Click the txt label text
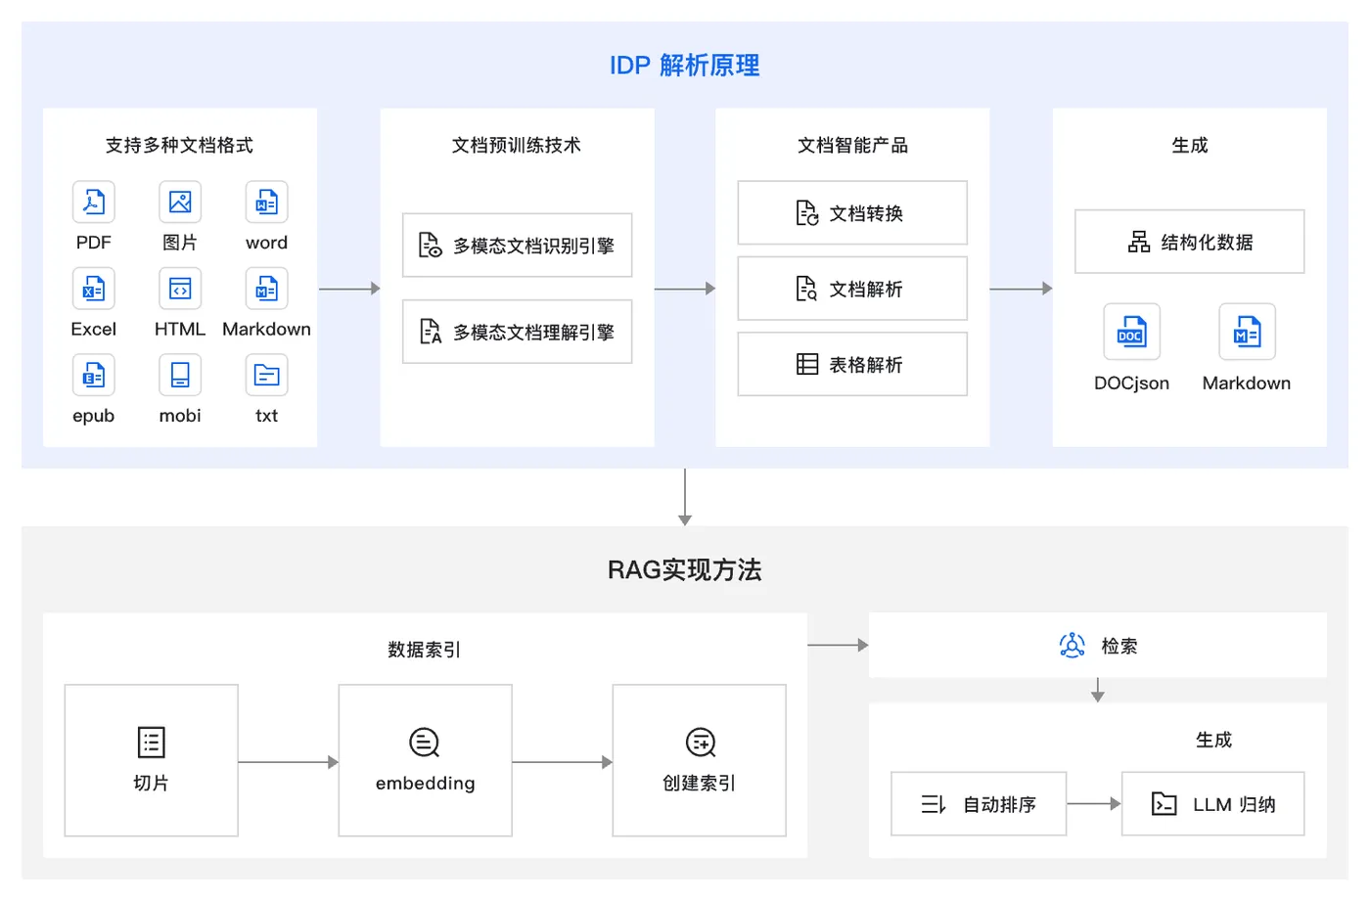1370x901 pixels. click(266, 416)
